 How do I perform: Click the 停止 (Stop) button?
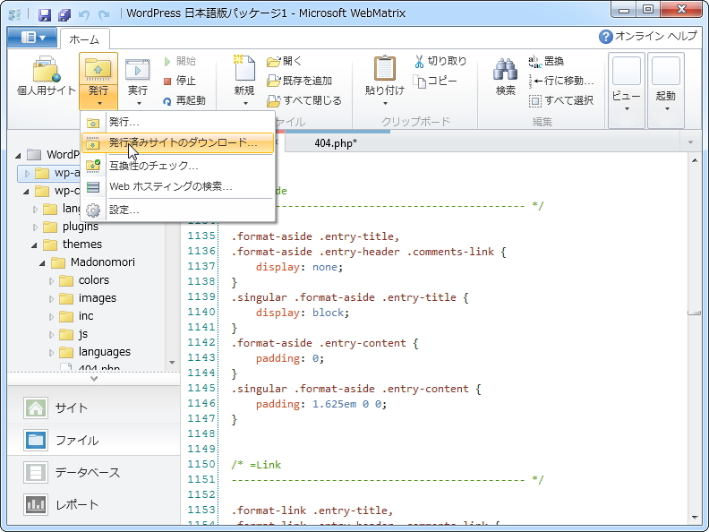point(180,81)
